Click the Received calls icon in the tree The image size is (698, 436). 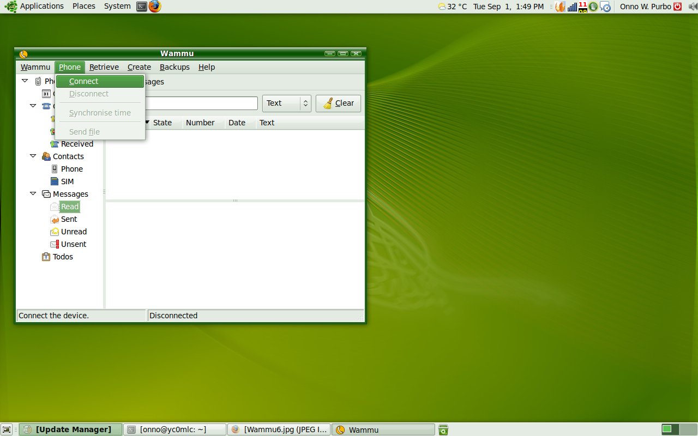tap(54, 144)
